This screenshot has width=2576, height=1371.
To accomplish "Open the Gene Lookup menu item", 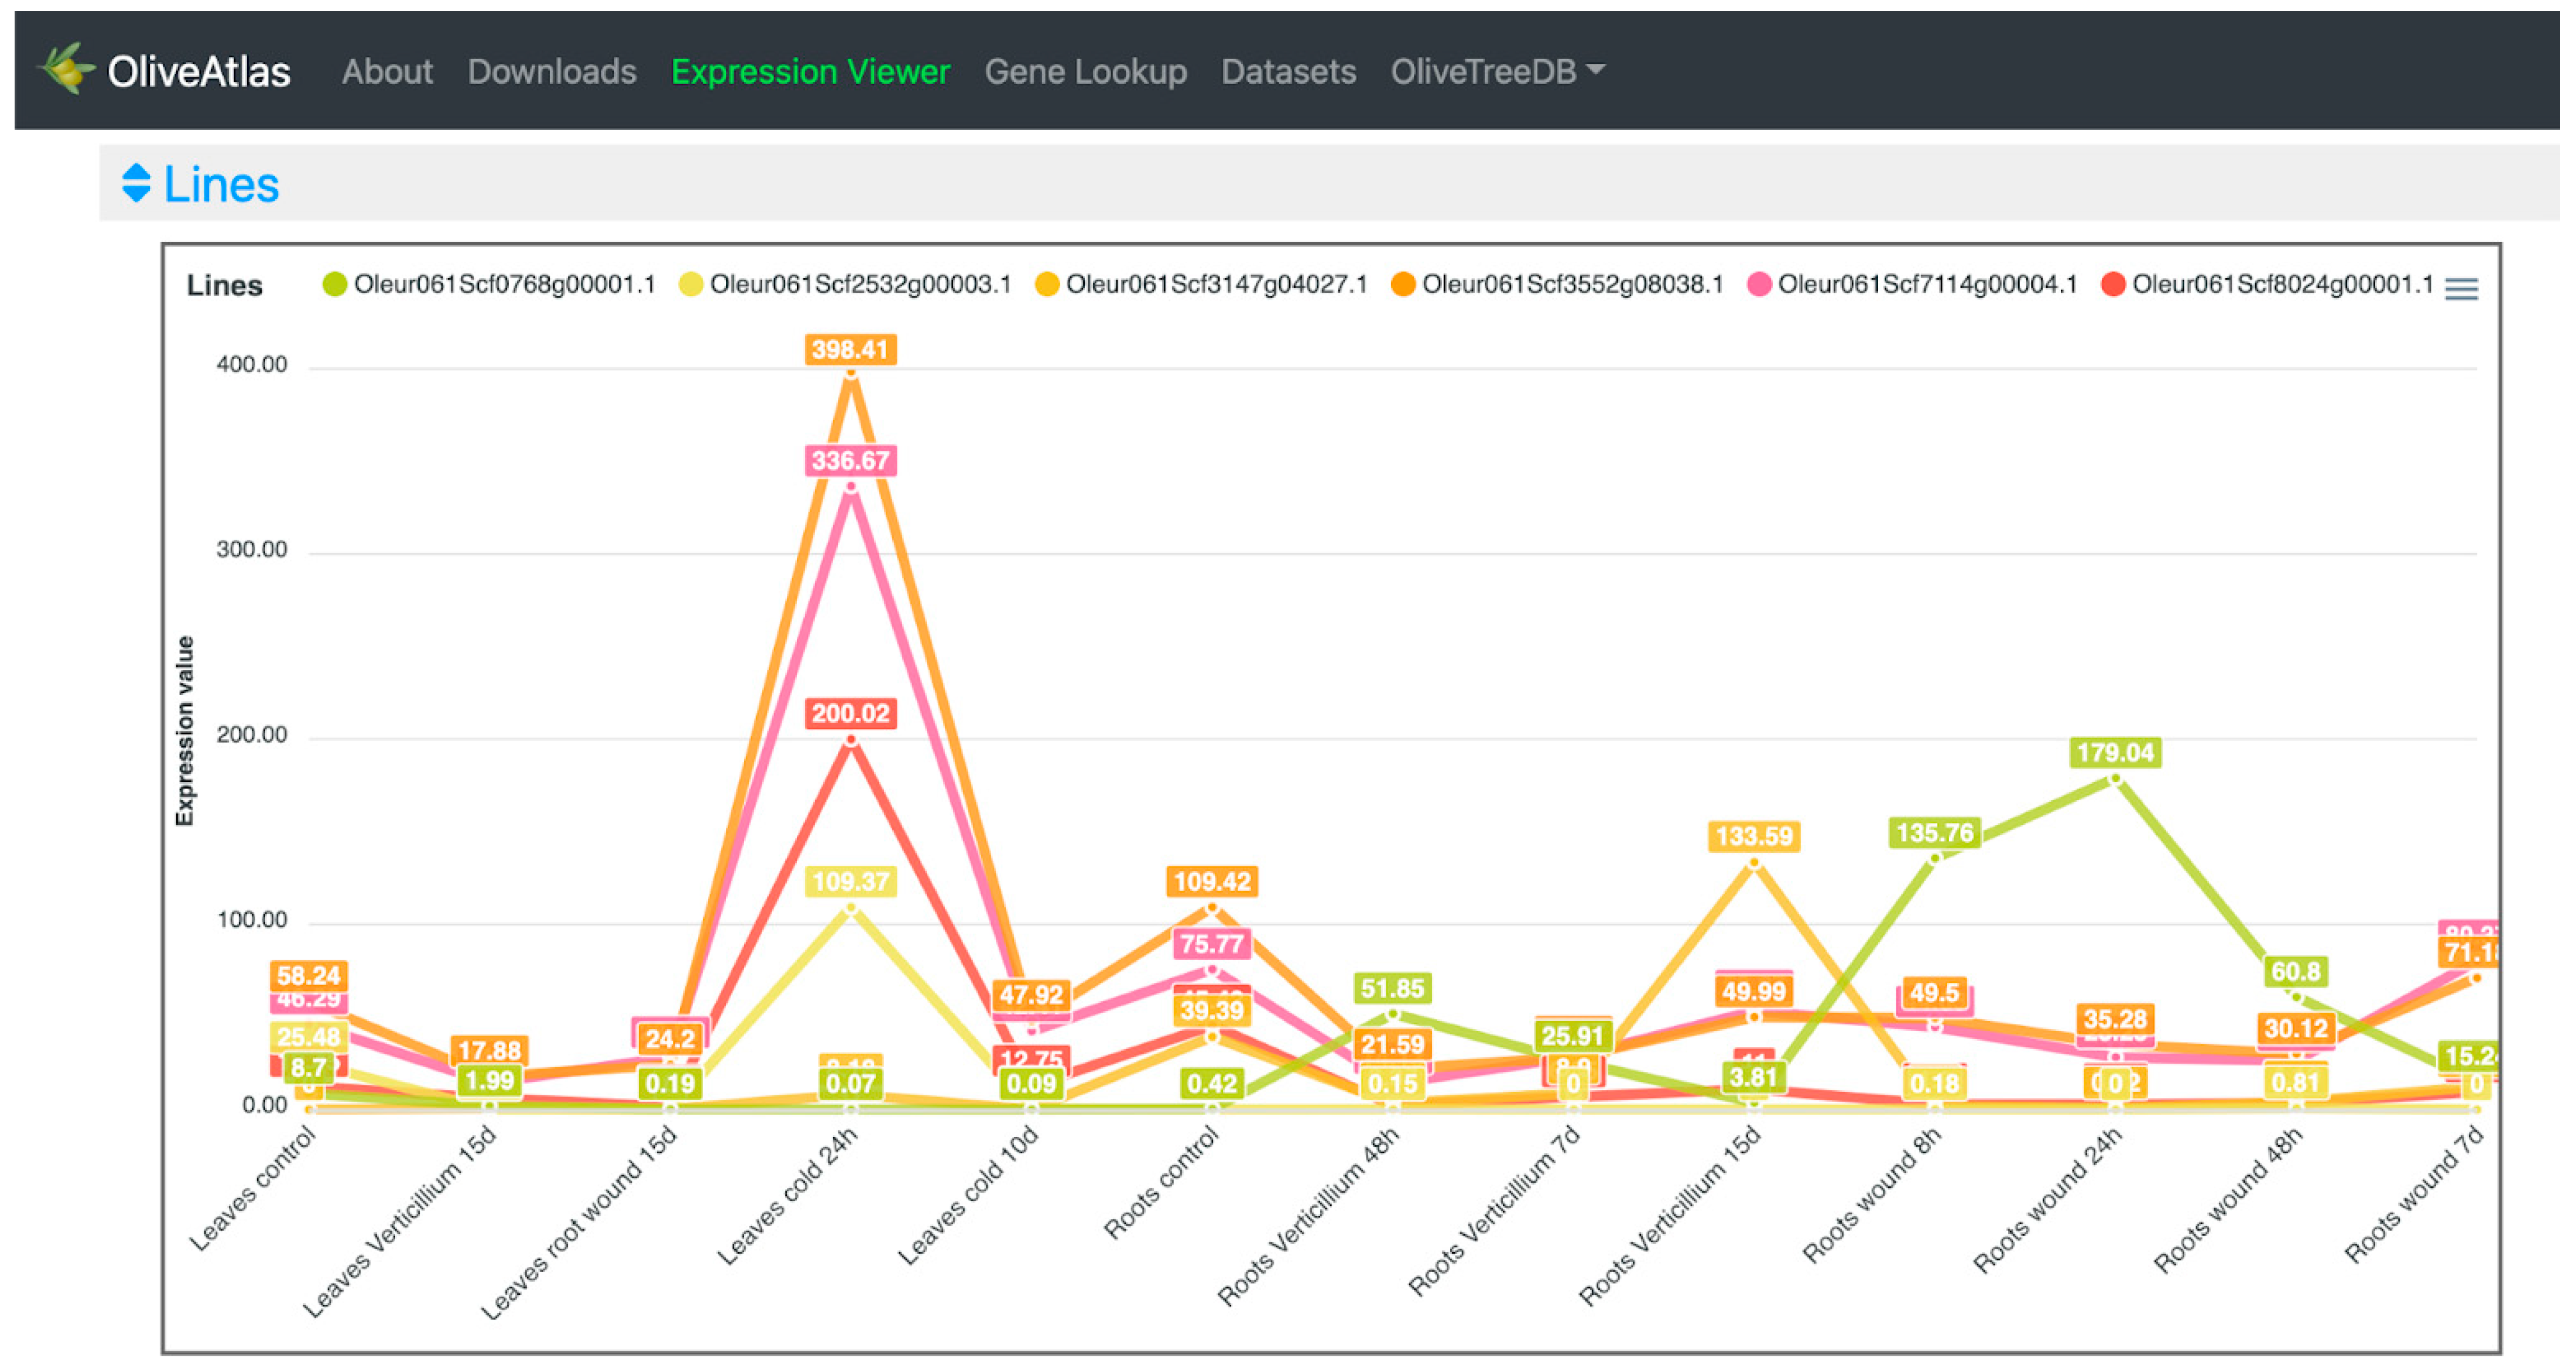I will tap(1085, 71).
